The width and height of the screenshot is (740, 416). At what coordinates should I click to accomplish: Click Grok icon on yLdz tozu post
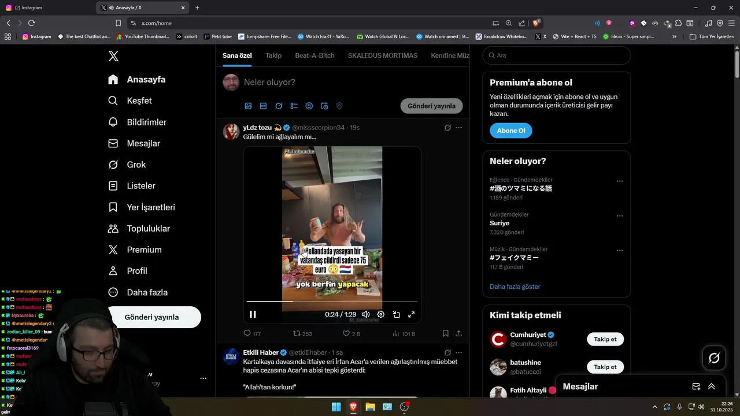click(x=447, y=128)
